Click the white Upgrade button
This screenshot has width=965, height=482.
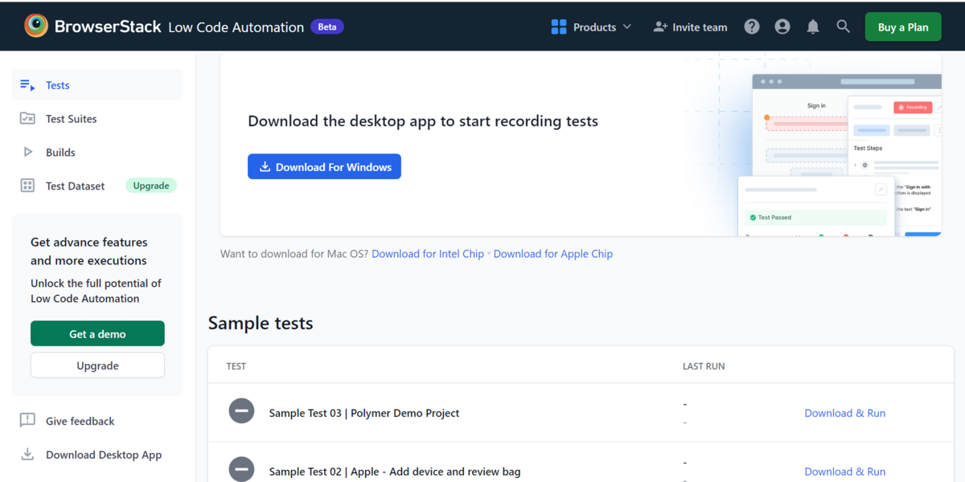pos(97,365)
